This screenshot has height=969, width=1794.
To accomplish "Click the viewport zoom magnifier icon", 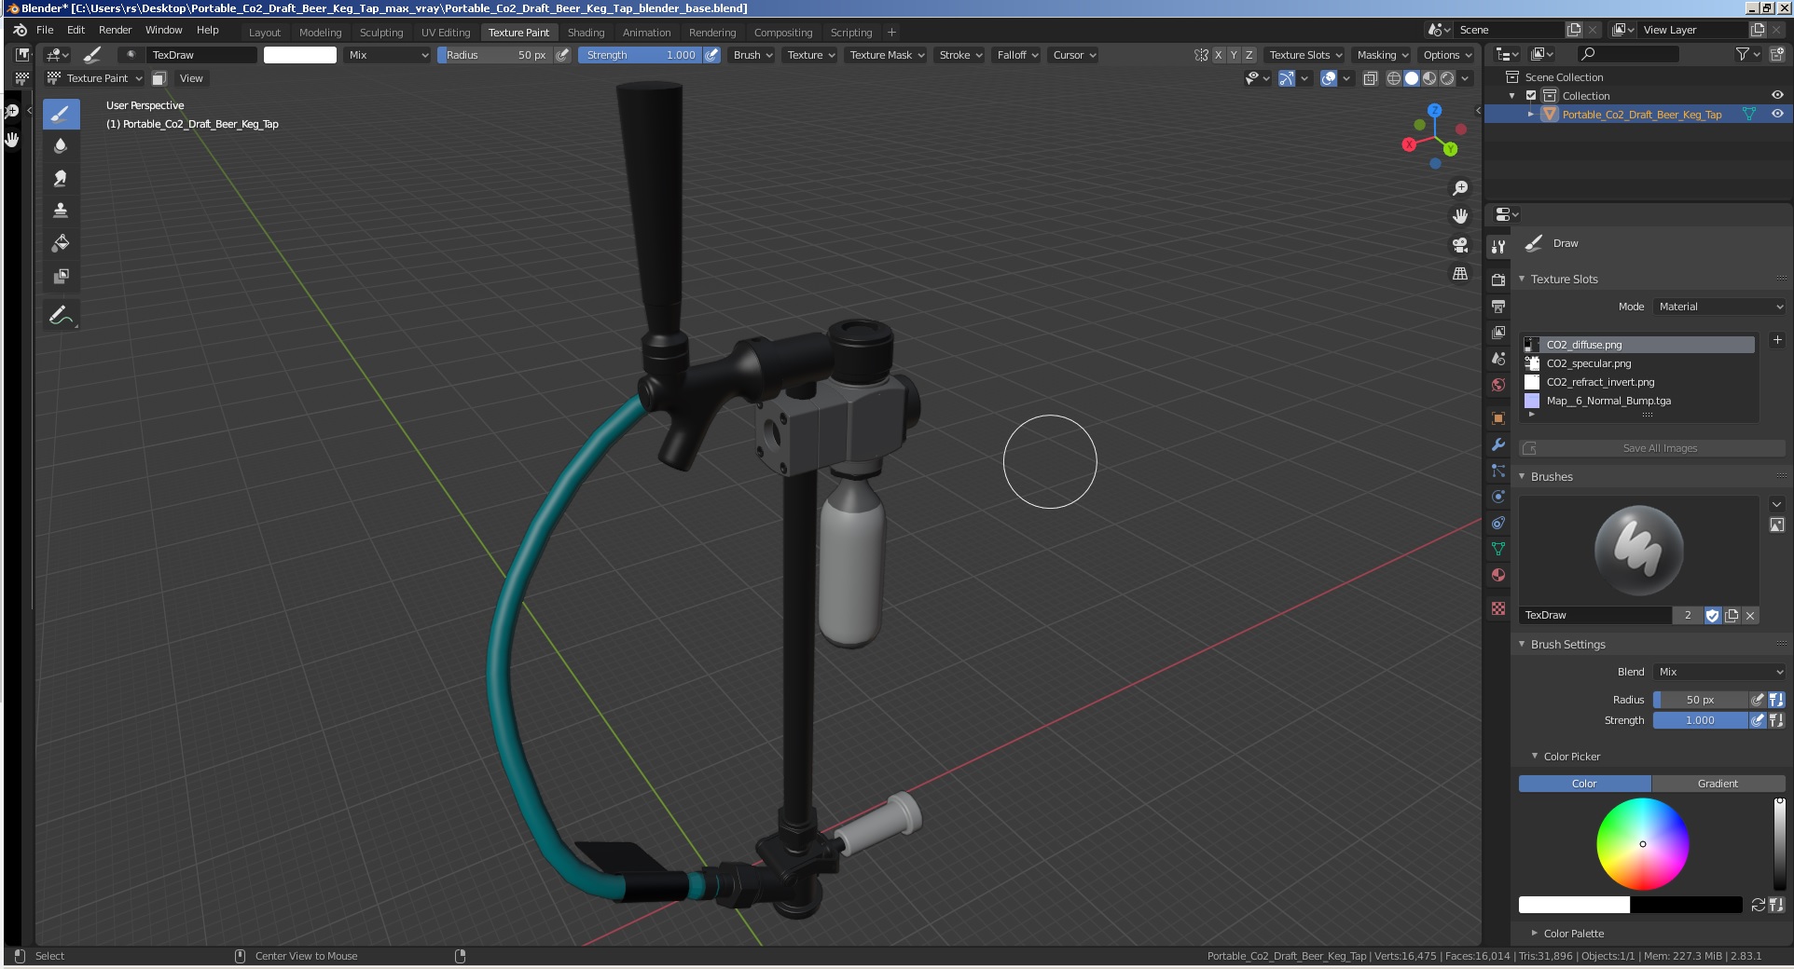I will coord(1460,188).
